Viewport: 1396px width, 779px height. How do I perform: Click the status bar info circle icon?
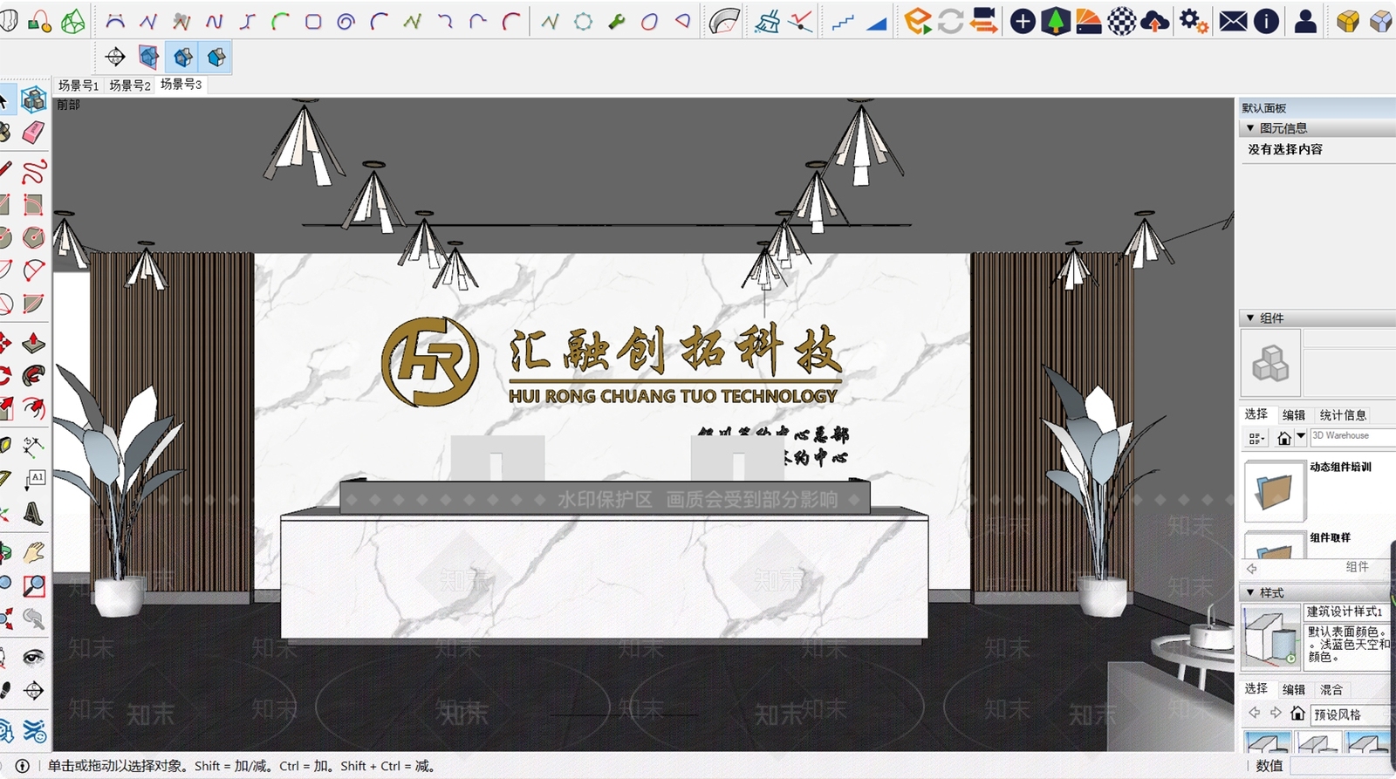point(23,766)
